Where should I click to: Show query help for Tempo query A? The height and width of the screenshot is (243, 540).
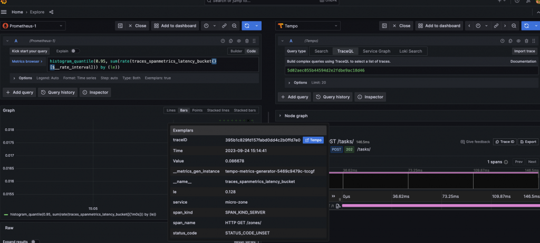[503, 41]
